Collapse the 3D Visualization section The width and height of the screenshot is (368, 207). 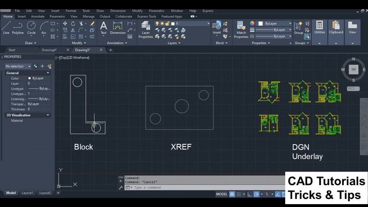click(48, 115)
